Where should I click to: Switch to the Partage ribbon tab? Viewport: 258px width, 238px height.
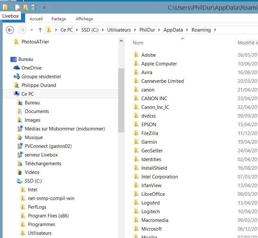click(59, 19)
